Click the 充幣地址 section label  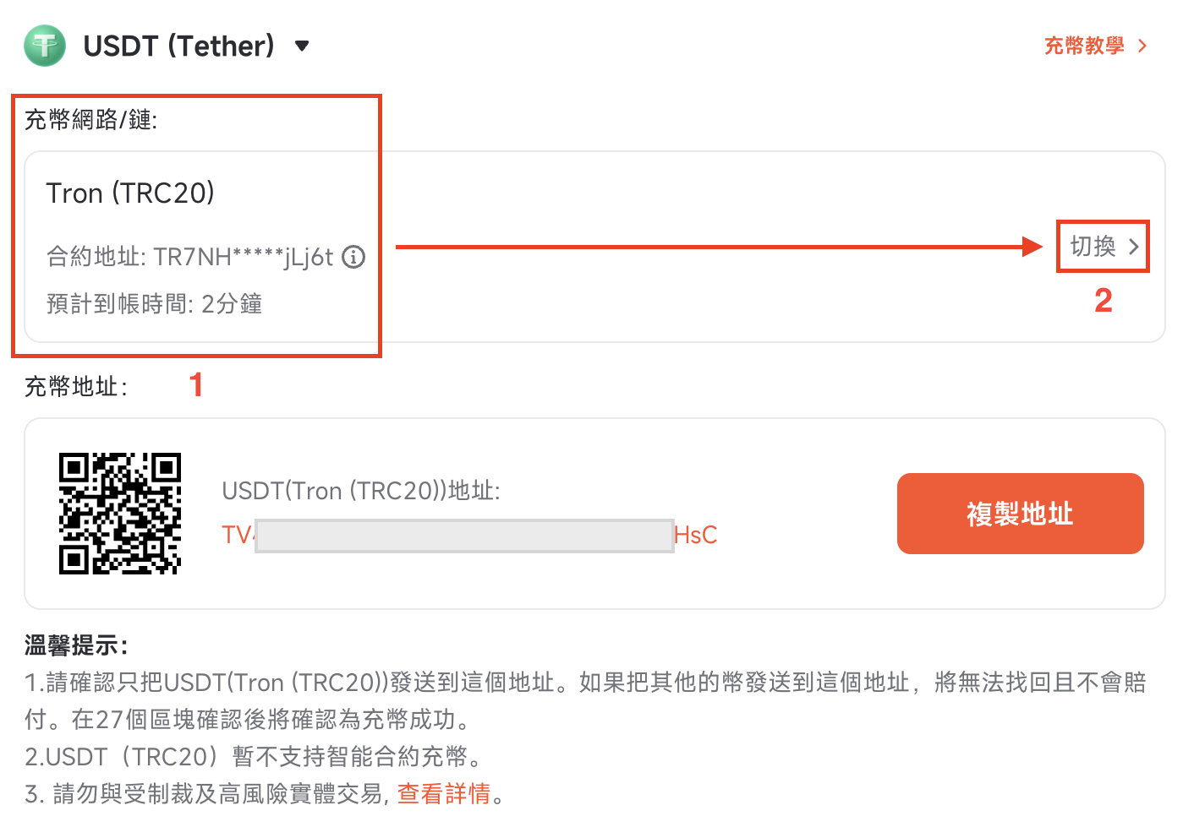coord(76,387)
